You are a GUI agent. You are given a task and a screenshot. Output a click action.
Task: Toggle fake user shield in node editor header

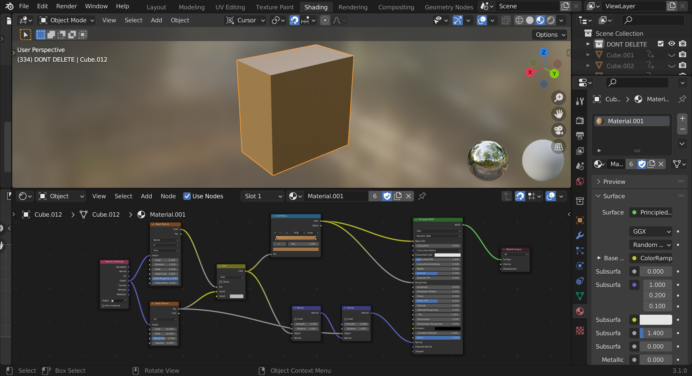[x=387, y=196]
